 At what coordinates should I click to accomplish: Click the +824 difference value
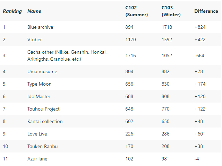tap(200, 27)
